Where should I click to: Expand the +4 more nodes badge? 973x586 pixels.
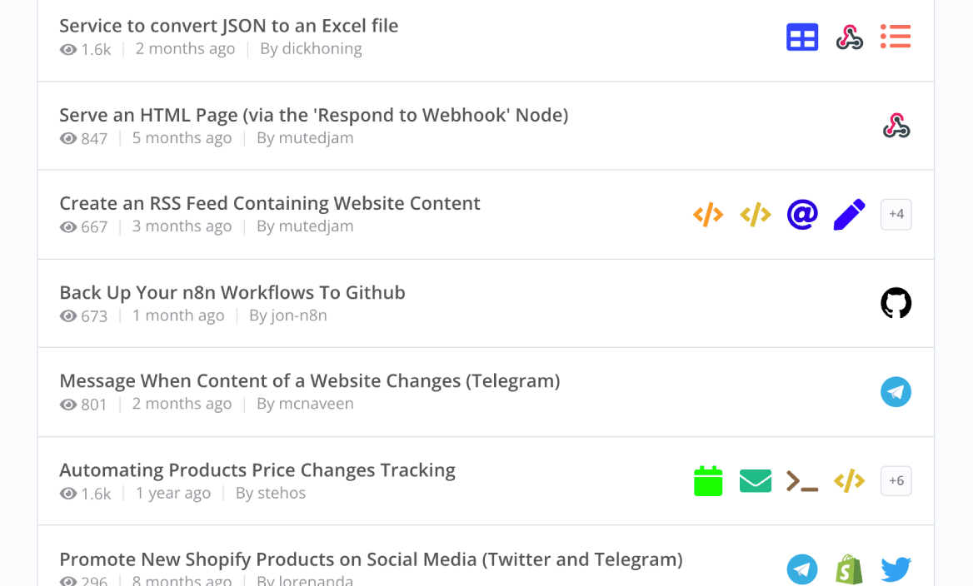click(x=896, y=215)
